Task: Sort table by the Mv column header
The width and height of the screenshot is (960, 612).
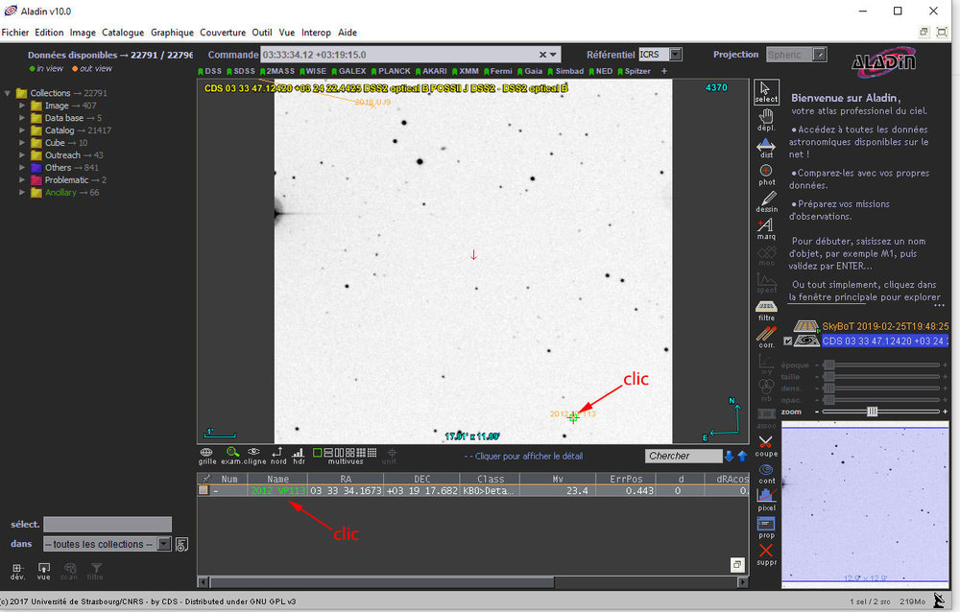Action: [x=558, y=480]
